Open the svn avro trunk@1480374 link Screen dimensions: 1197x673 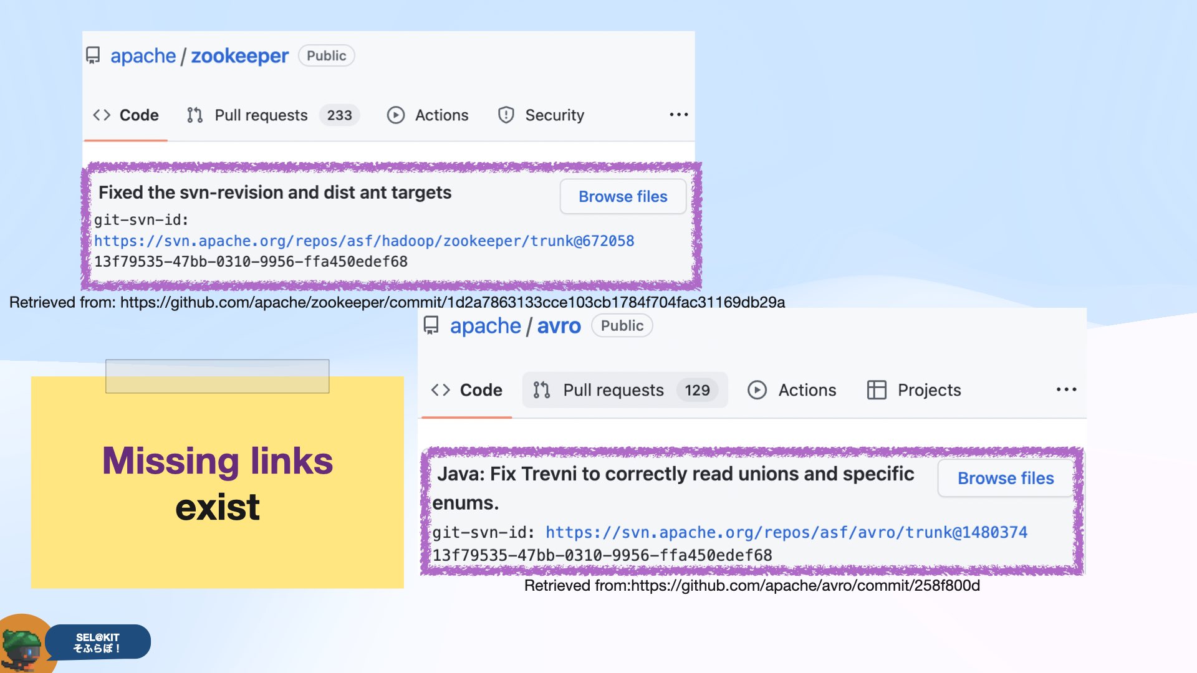[786, 533]
